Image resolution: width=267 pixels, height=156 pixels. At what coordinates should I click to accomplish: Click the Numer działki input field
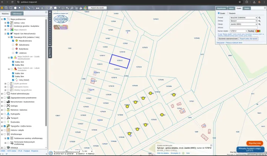238,31
